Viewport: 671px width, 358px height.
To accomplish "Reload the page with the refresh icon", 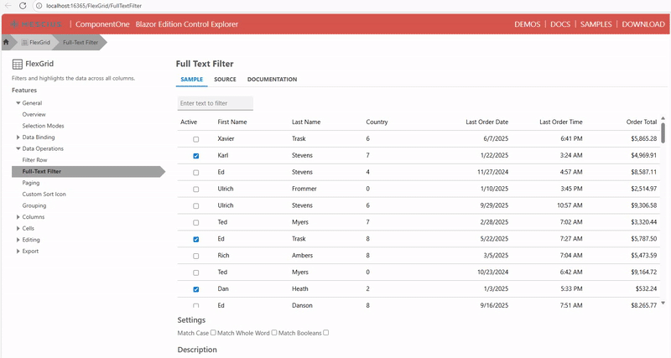I will [x=23, y=6].
